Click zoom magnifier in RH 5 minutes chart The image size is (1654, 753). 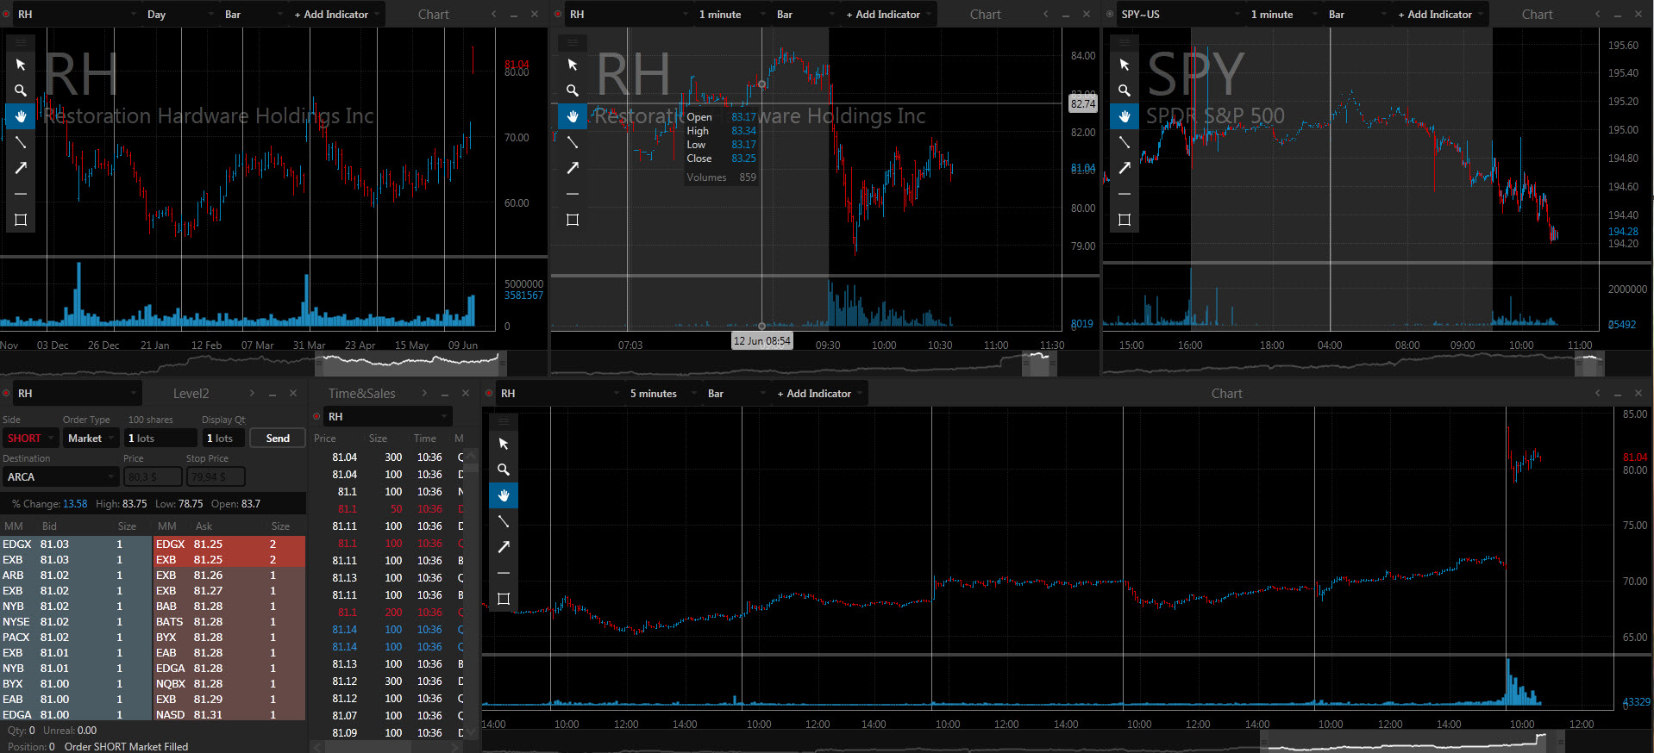[504, 470]
